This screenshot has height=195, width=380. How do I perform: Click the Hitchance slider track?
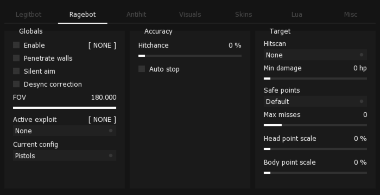coord(190,56)
